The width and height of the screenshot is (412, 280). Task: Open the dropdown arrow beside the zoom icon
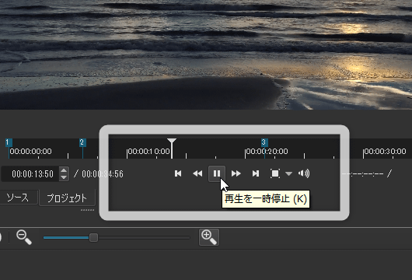tap(288, 173)
